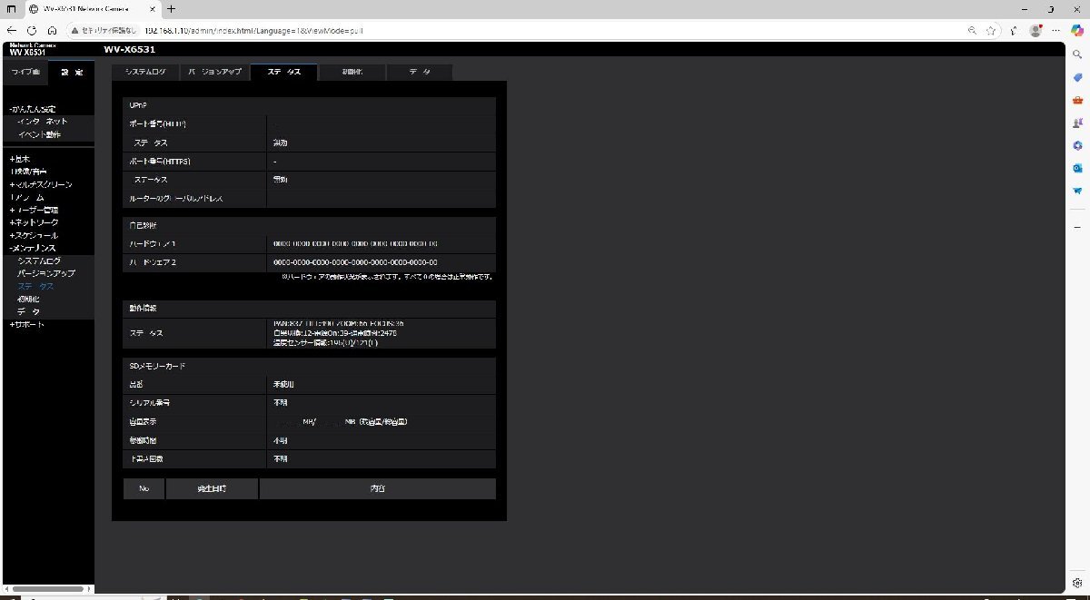Viewport: 1090px width, 600px height.
Task: Add this page to favorites star
Action: click(992, 30)
